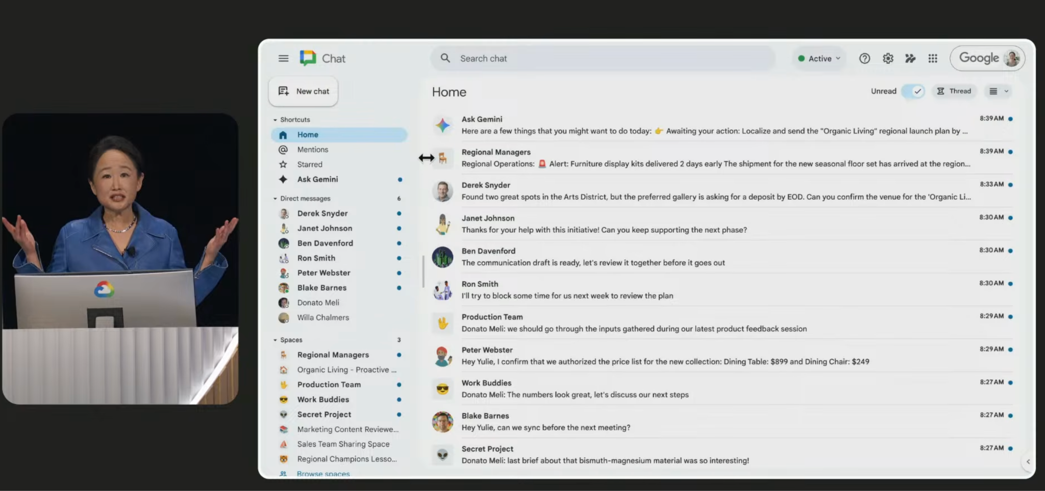
Task: Collapse the Spaces section
Action: pyautogui.click(x=276, y=340)
